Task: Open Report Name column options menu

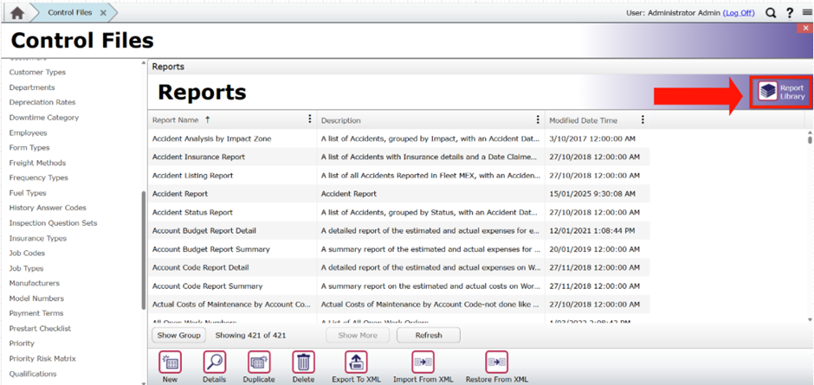Action: coord(310,119)
